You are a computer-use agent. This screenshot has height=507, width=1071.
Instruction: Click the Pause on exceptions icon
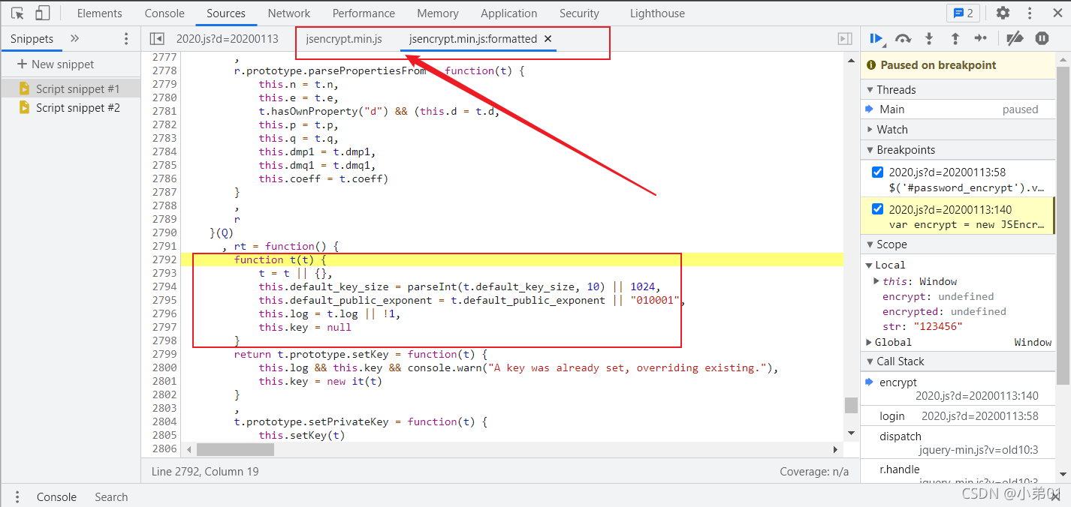point(1042,38)
